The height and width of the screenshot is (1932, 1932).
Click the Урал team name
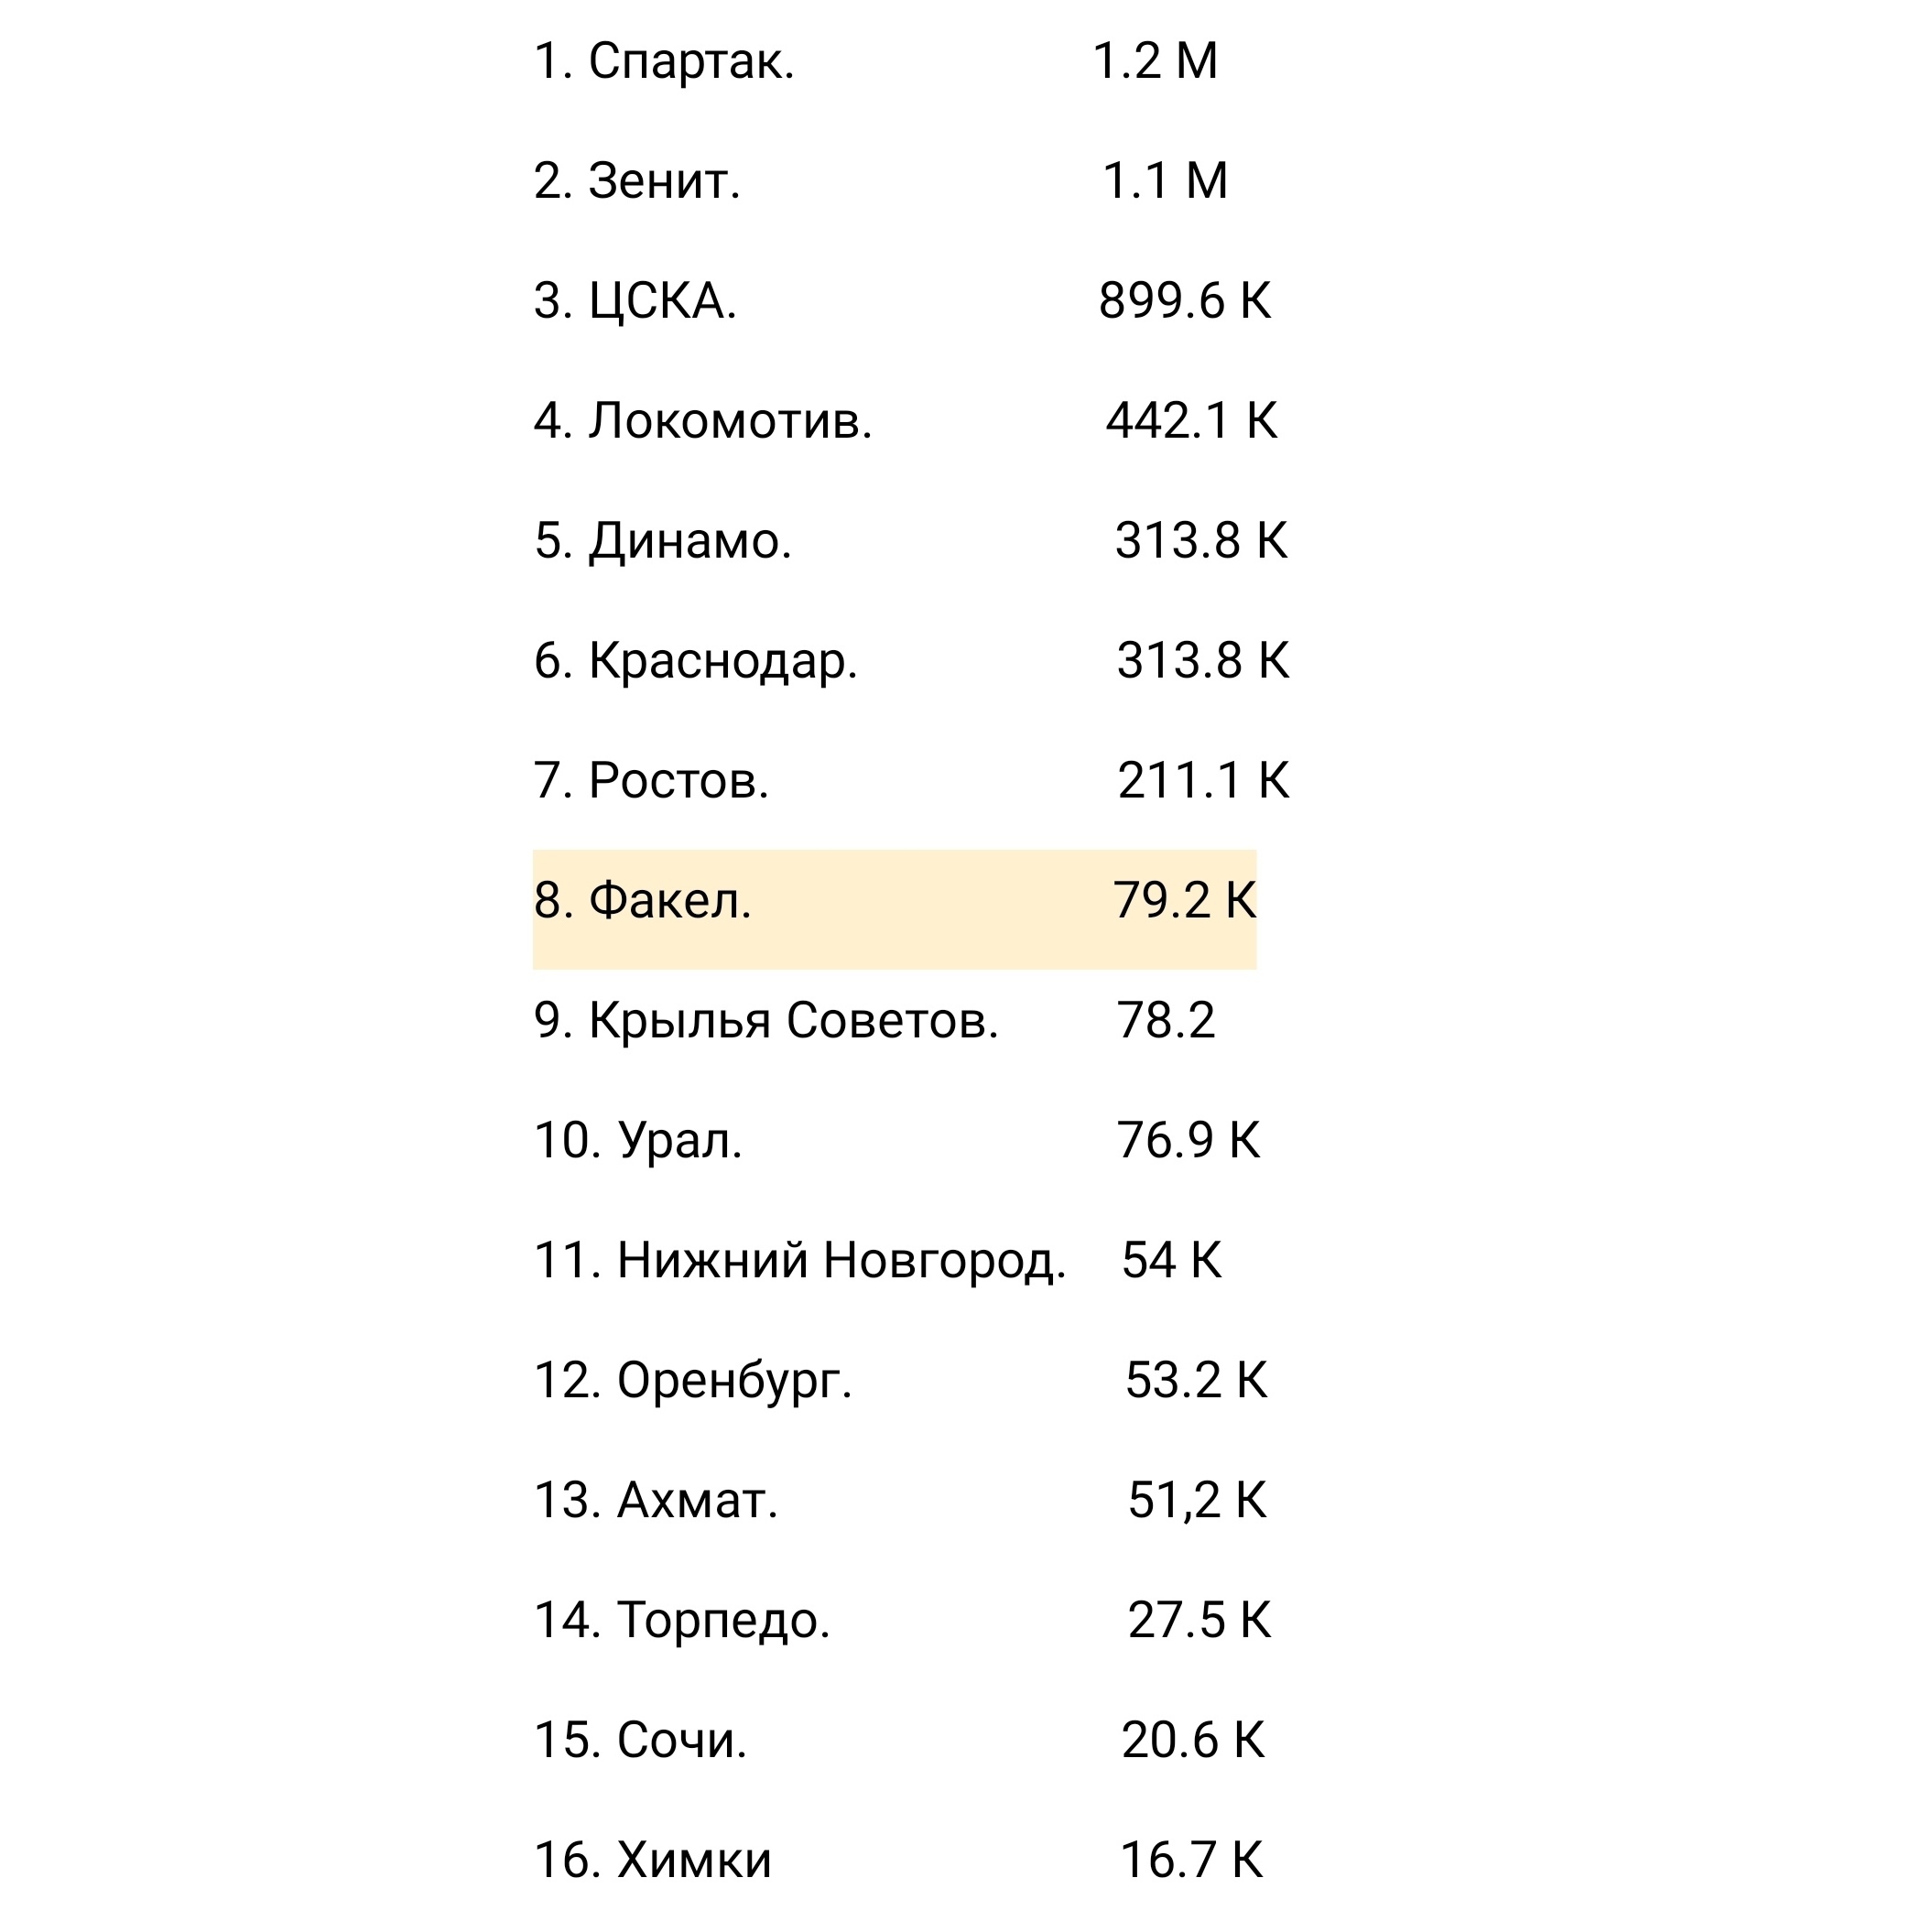(x=679, y=1141)
